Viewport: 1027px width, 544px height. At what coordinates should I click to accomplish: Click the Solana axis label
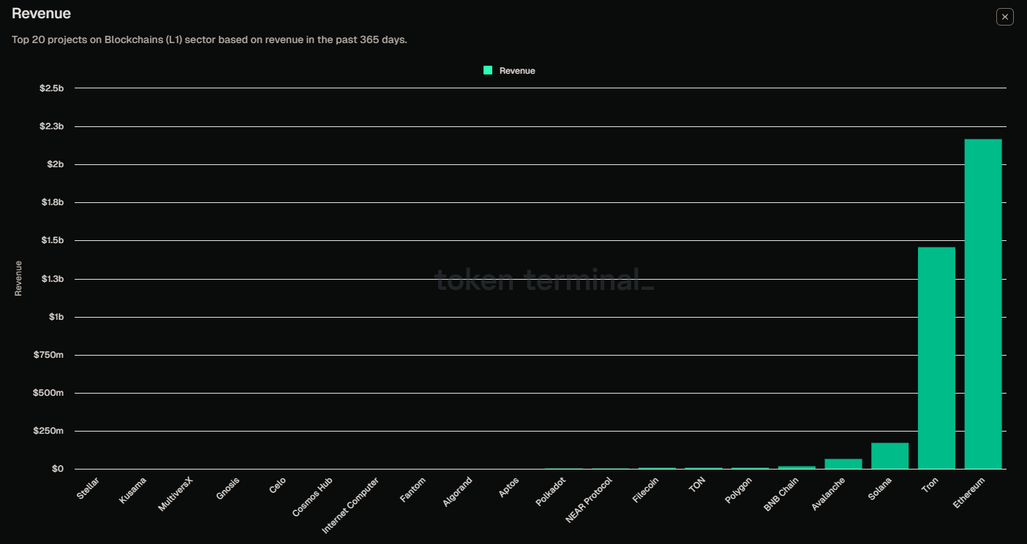(880, 489)
